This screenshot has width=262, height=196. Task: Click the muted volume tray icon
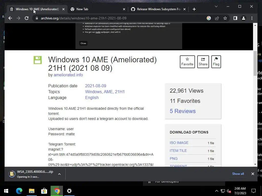coord(229,191)
